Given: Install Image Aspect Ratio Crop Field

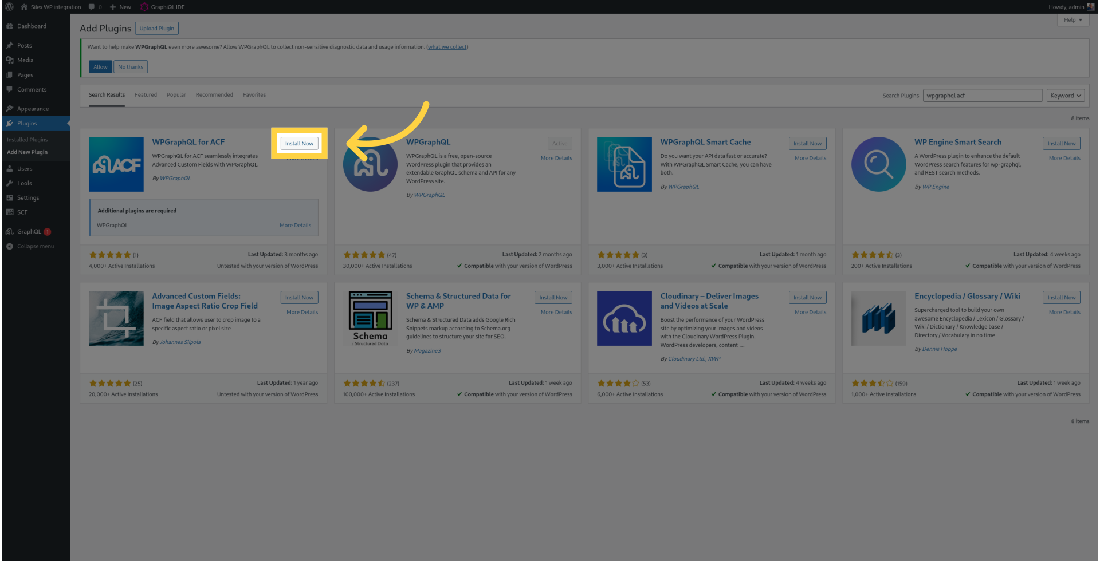Looking at the screenshot, I should (x=299, y=298).
